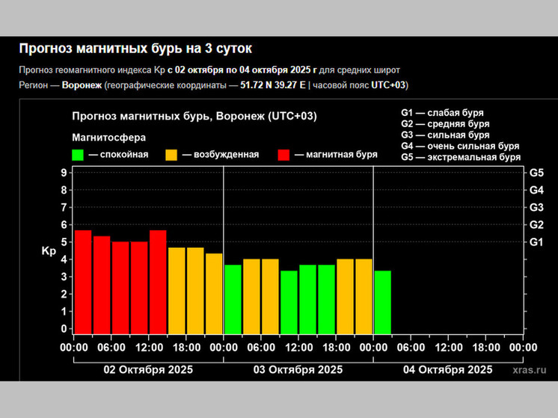Click the 'Kp' axis label
The width and height of the screenshot is (558, 418).
[49, 251]
